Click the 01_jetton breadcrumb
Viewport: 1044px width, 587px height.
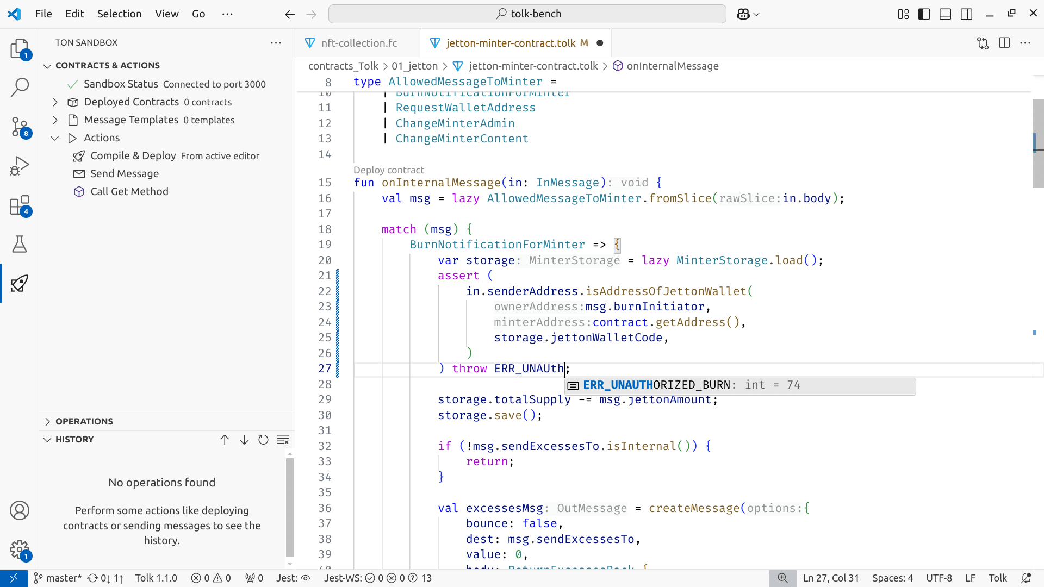coord(414,66)
